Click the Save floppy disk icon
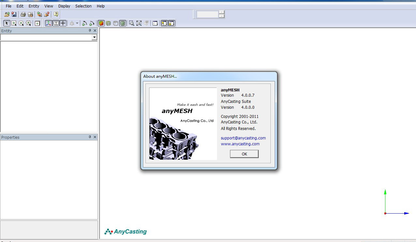Image resolution: width=416 pixels, height=242 pixels. click(x=14, y=14)
